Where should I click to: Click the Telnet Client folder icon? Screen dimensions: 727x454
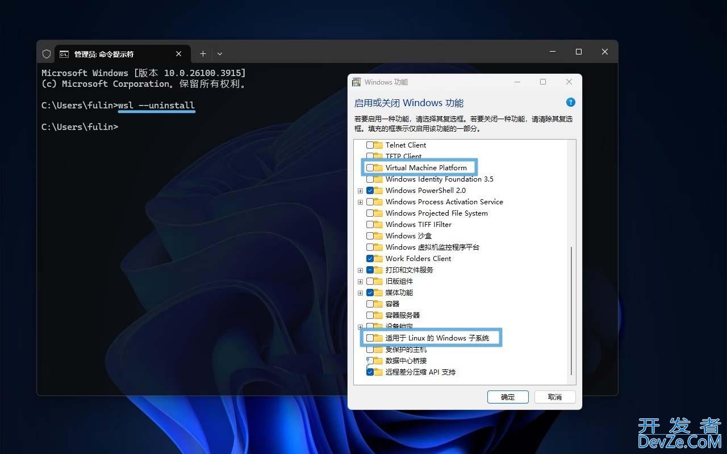pos(378,145)
